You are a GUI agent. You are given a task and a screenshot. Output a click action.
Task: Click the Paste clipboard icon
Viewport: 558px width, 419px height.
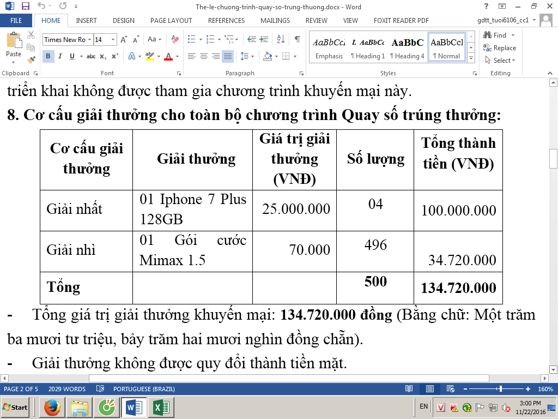point(14,40)
